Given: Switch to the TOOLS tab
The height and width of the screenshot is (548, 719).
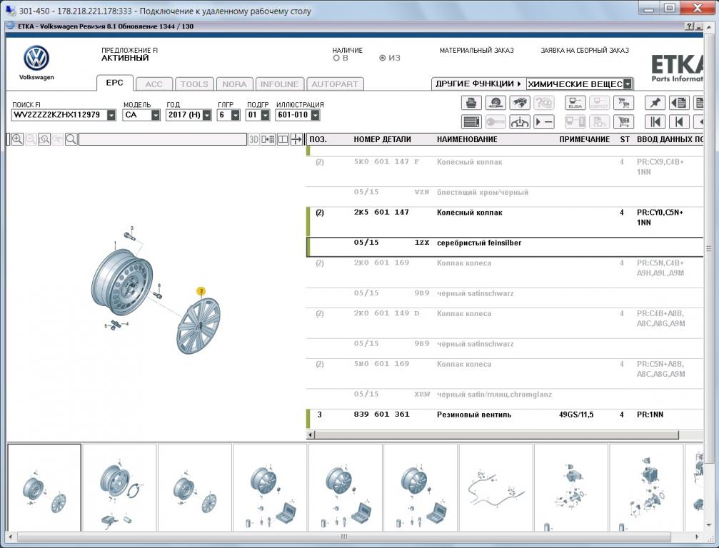Looking at the screenshot, I should (x=194, y=84).
